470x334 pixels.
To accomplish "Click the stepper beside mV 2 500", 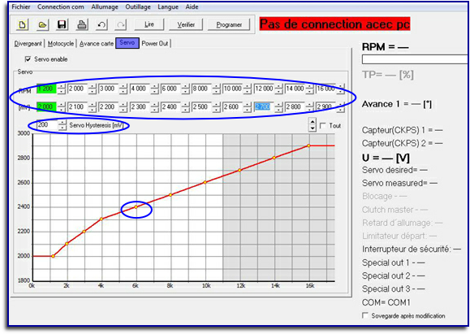I will pyautogui.click(x=217, y=106).
